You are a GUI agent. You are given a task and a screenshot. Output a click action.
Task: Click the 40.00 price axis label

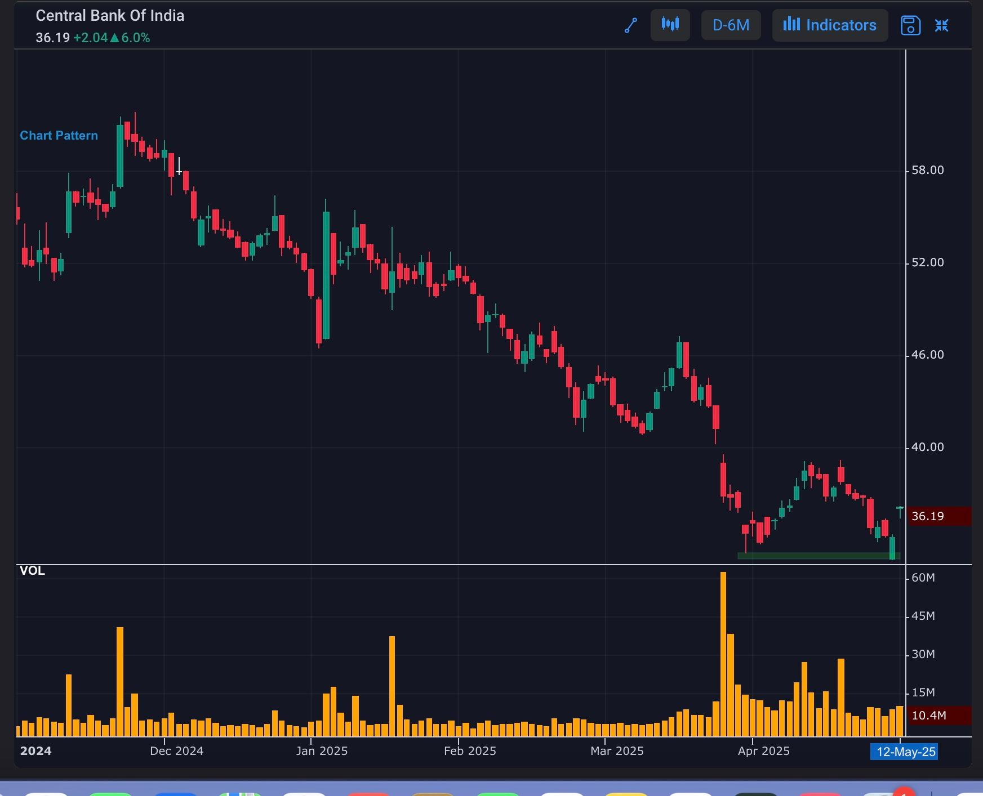coord(928,447)
